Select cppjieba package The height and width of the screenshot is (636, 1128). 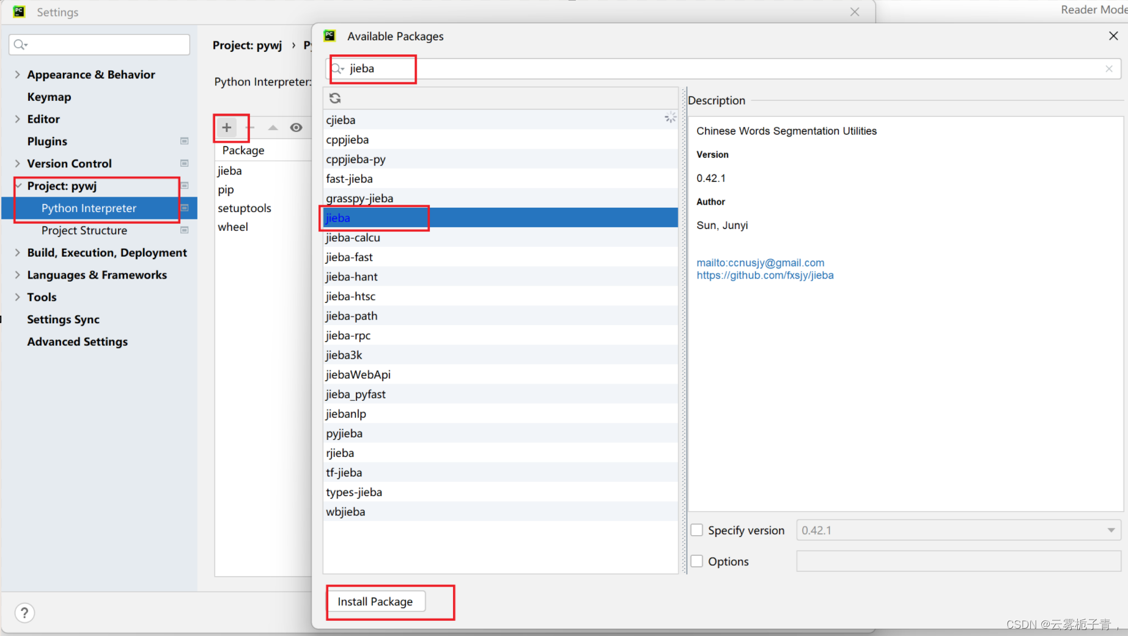500,139
